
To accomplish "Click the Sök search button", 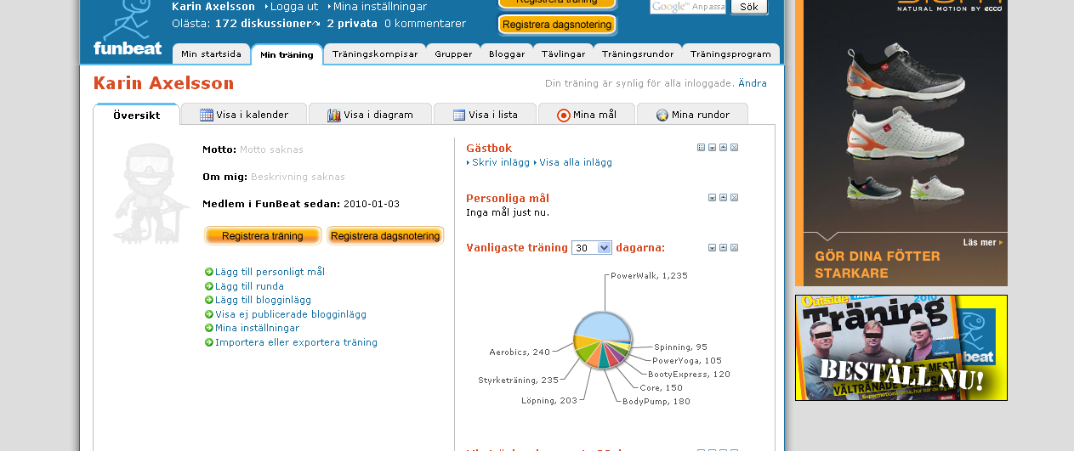I will point(748,7).
